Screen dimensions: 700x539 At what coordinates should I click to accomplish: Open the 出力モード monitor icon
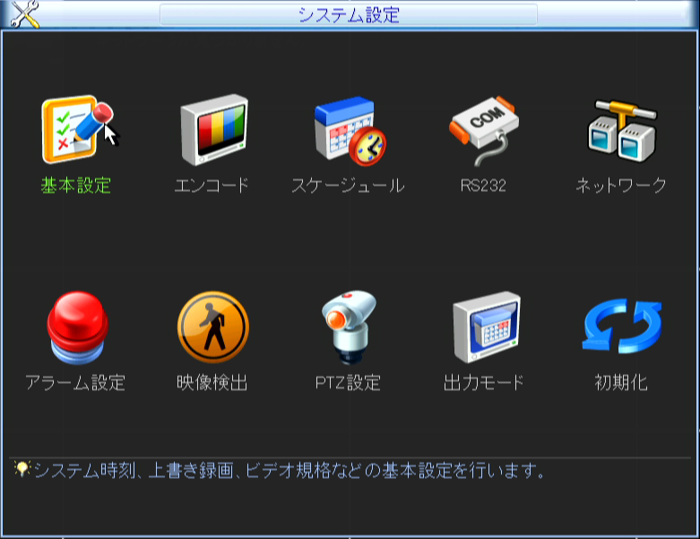pyautogui.click(x=486, y=326)
